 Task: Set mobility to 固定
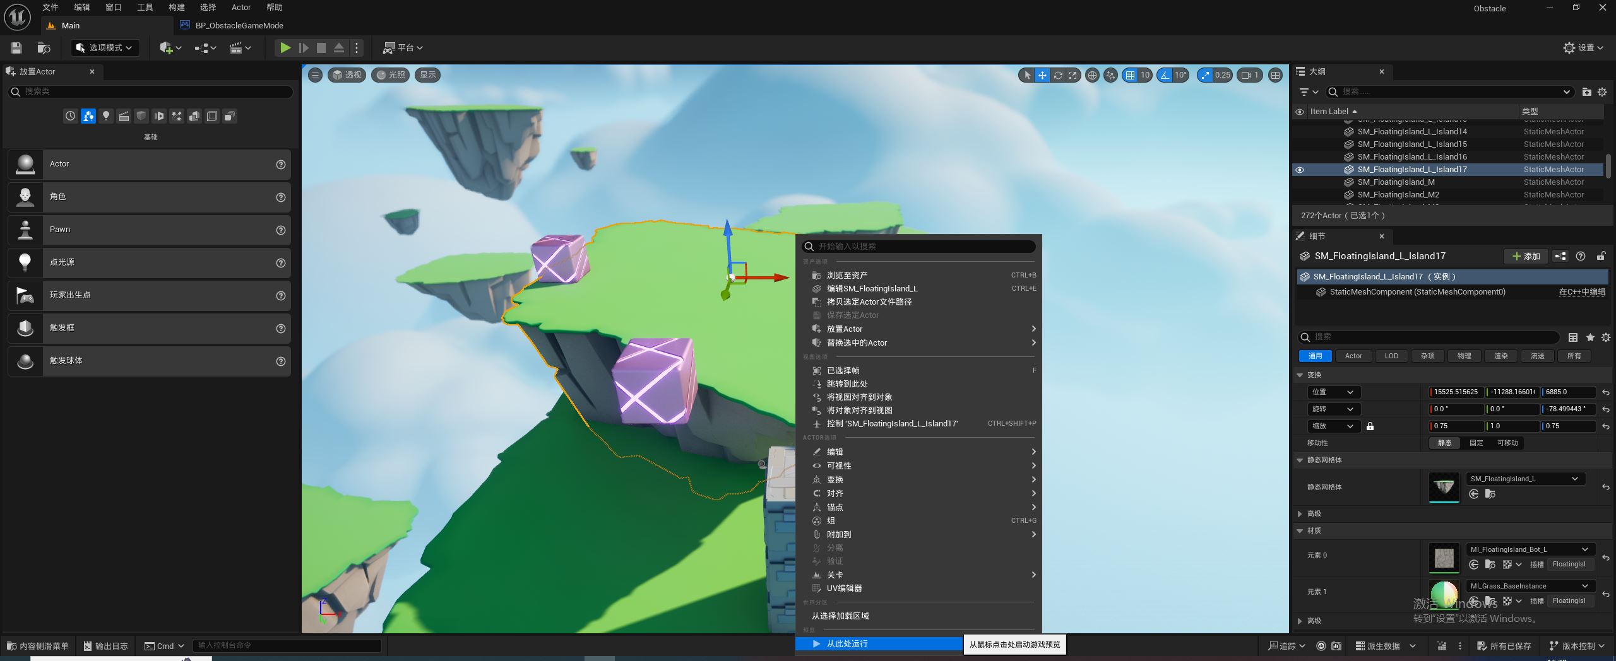point(1476,443)
